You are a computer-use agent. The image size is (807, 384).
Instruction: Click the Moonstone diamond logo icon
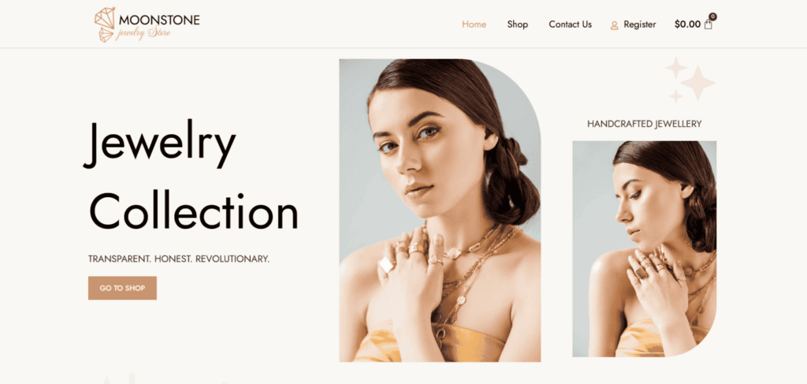click(x=105, y=24)
